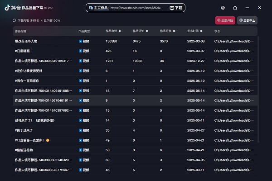The width and height of the screenshot is (272, 181).
Task: Click the download path in 爆改英语书人物 row
Action: [234, 41]
